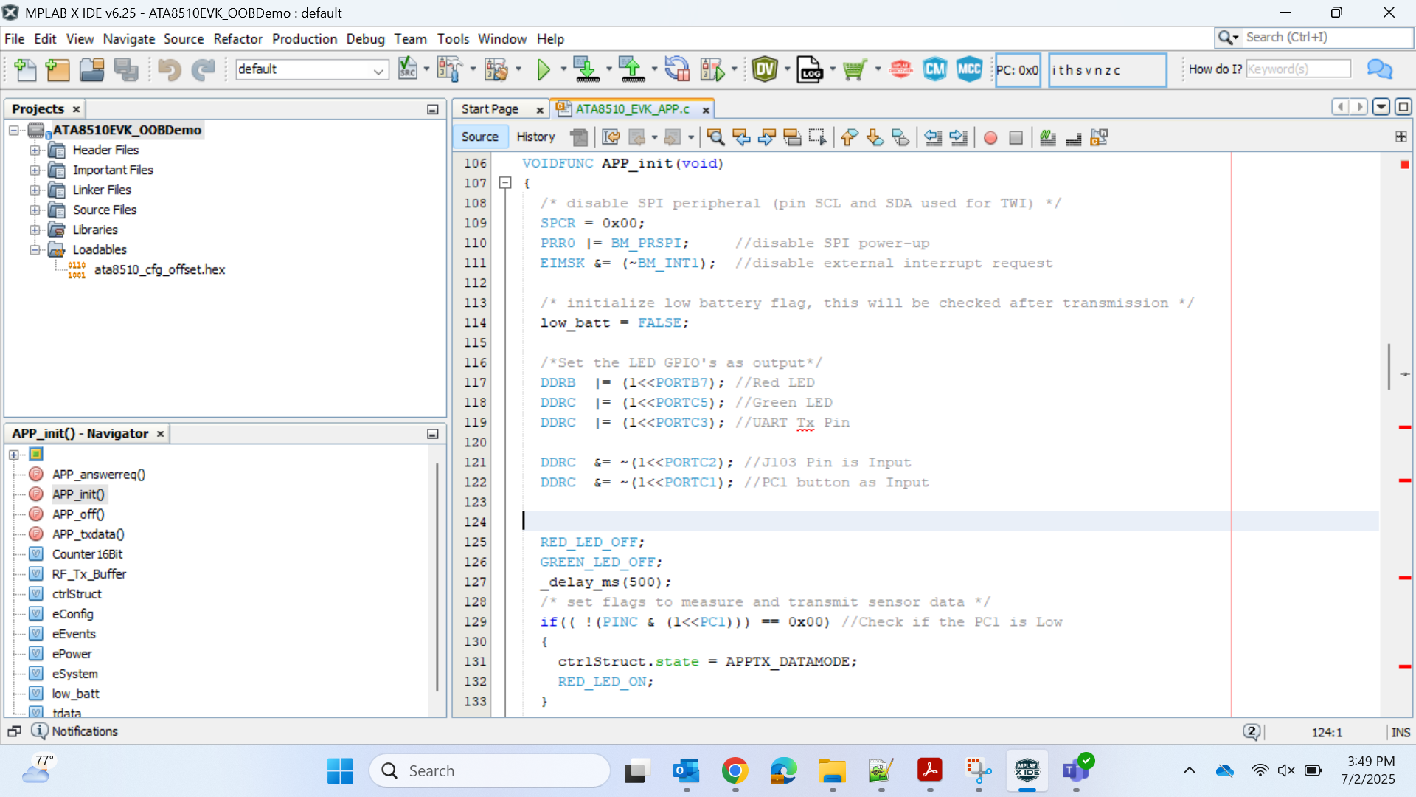Select APP_txdata() in the Navigator
The width and height of the screenshot is (1416, 797).
(88, 534)
